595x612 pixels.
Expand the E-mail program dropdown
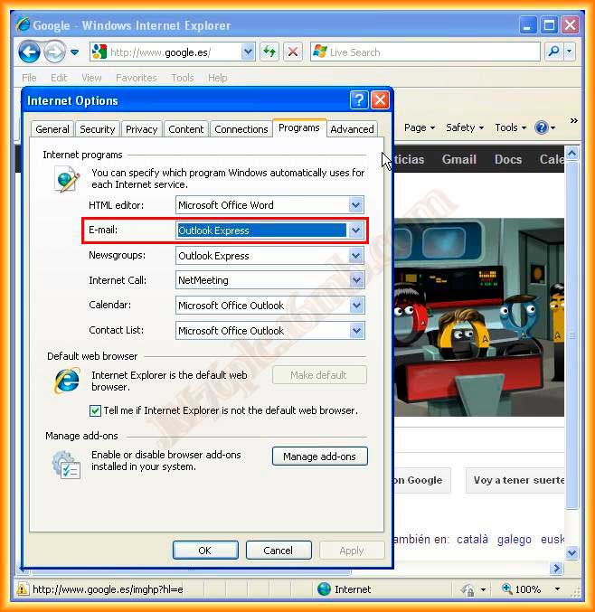(x=355, y=231)
